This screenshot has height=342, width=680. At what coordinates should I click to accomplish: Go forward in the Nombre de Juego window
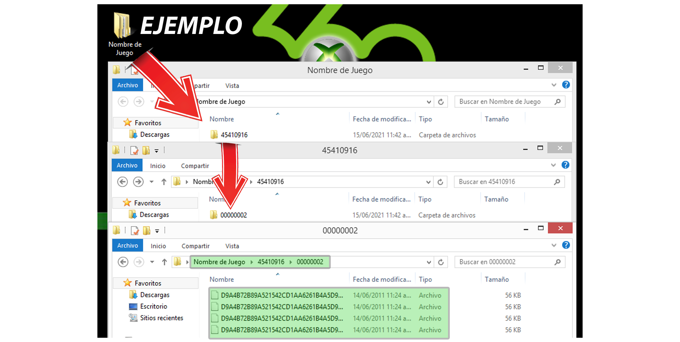[139, 102]
